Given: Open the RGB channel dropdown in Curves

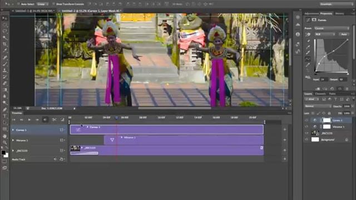Looking at the screenshot, I should coord(325,34).
